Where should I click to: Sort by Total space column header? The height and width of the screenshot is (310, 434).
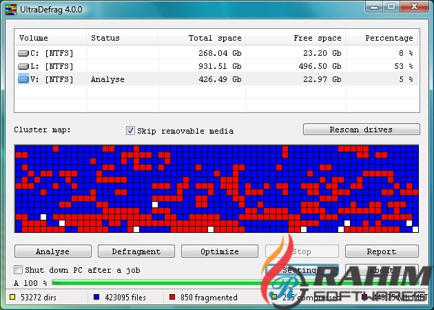pos(202,38)
